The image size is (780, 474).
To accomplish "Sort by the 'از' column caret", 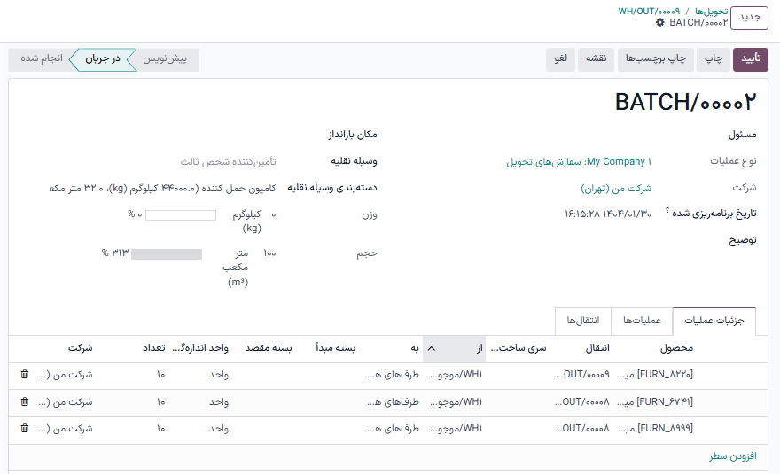I will [432, 348].
